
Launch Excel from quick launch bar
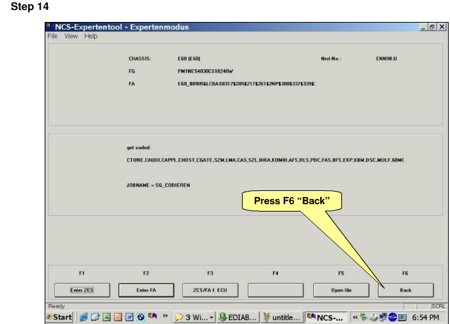click(x=107, y=317)
